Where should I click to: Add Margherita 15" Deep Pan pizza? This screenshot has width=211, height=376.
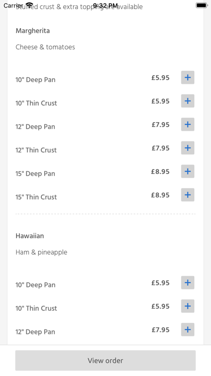pos(187,171)
